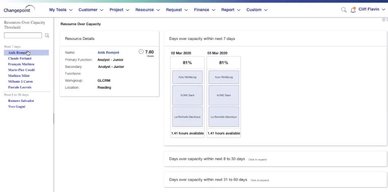Image resolution: width=388 pixels, height=192 pixels.
Task: Open the Custom menu
Action: click(x=257, y=10)
